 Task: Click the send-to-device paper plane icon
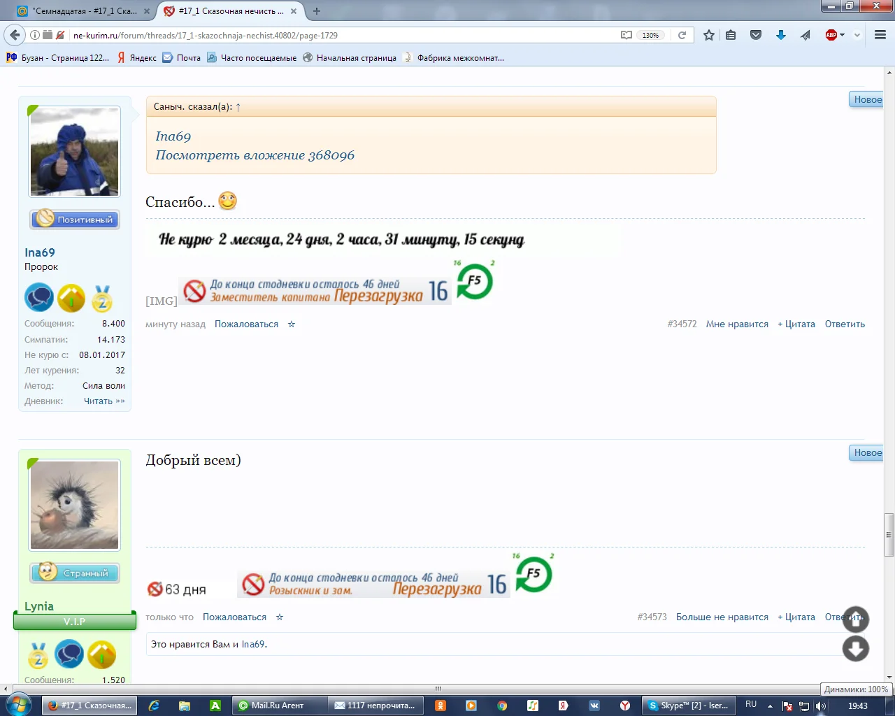click(805, 34)
